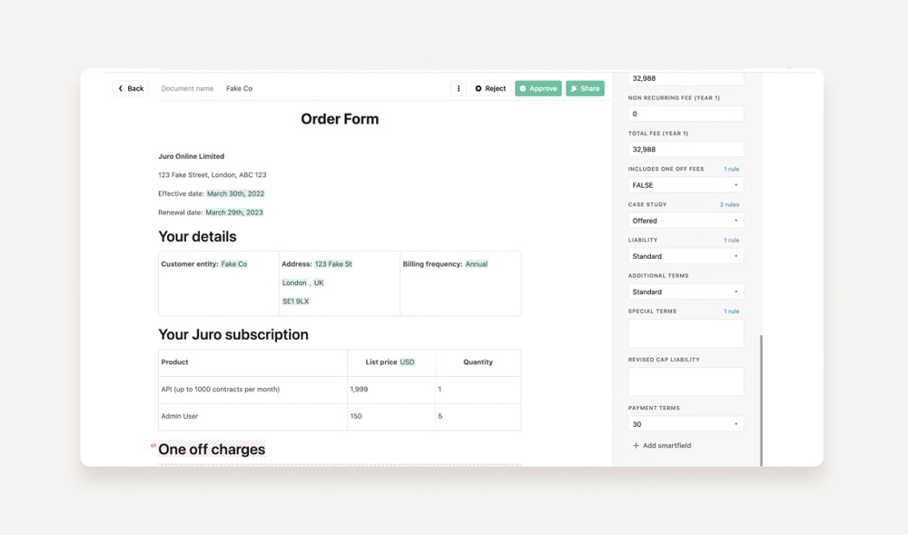Open the Includes One Off Fees dropdown
The image size is (908, 535).
(686, 185)
